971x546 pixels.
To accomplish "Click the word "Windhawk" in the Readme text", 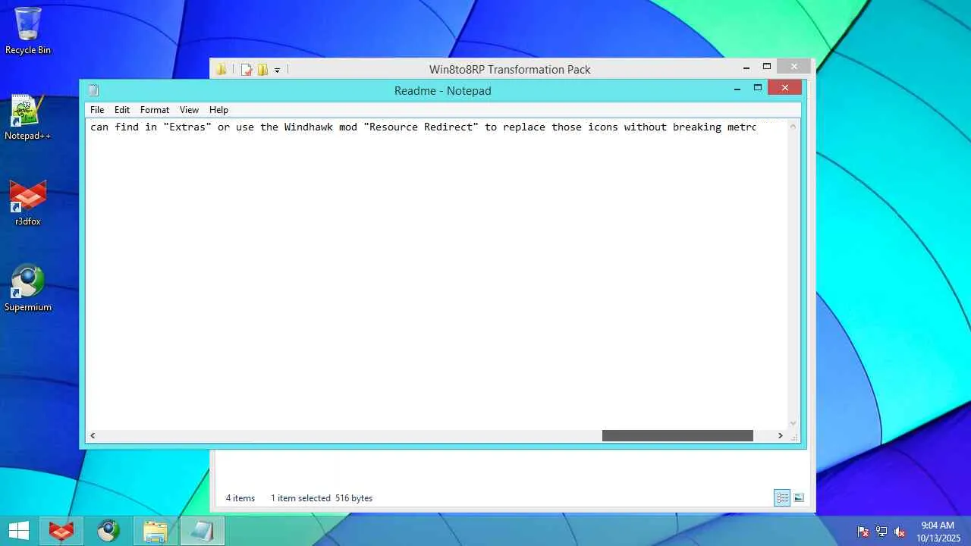I will (308, 127).
